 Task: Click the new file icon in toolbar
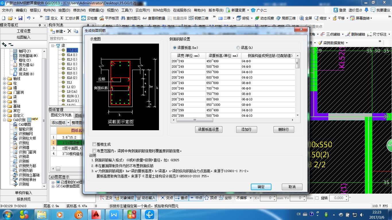point(3,18)
